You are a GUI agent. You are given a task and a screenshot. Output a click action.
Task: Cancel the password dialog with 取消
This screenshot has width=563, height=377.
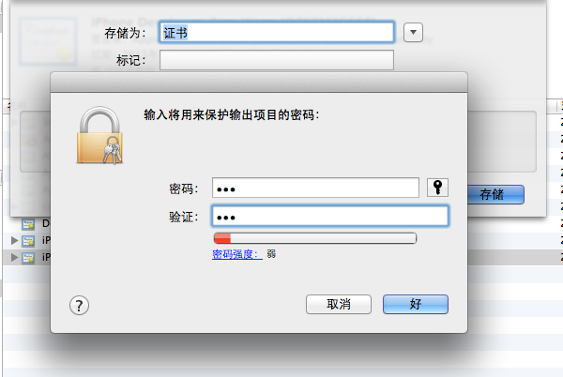(x=339, y=304)
